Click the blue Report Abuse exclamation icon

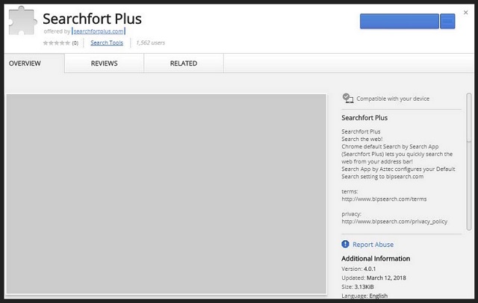[x=345, y=244]
